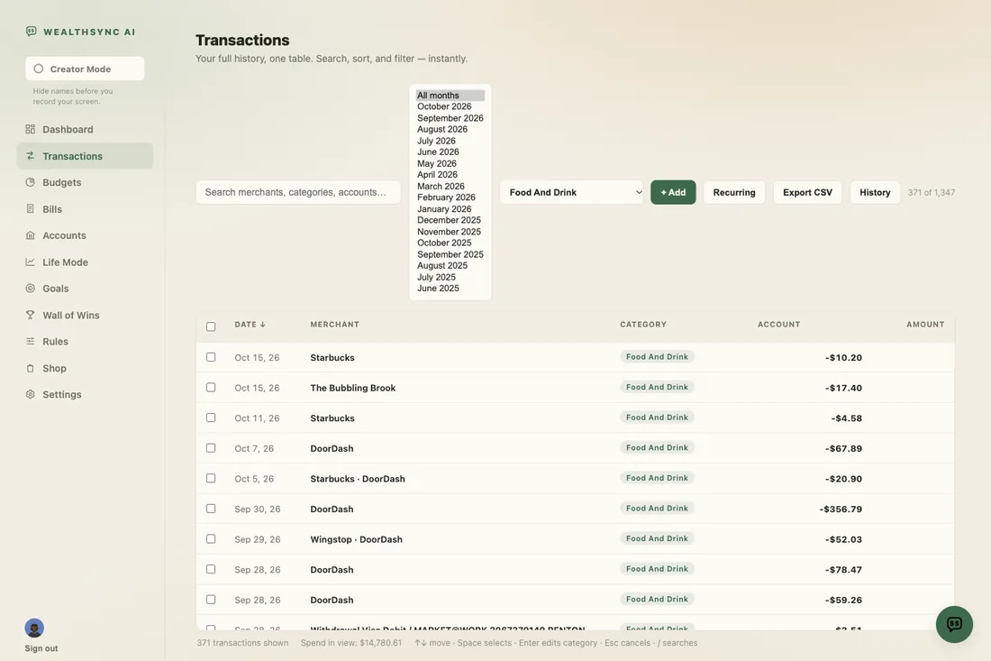
Task: Check the Wingstop · DoorDash row checkbox
Action: coord(211,539)
